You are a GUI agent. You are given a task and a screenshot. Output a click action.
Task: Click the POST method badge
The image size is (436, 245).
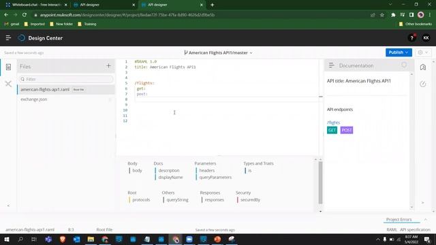(347, 130)
